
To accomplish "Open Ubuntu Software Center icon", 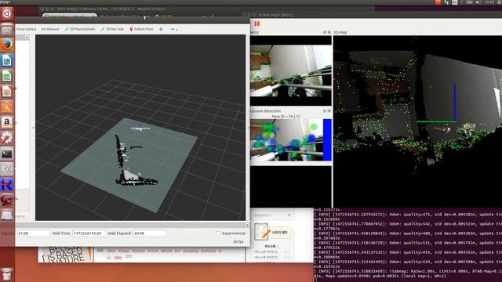I will tap(7, 107).
